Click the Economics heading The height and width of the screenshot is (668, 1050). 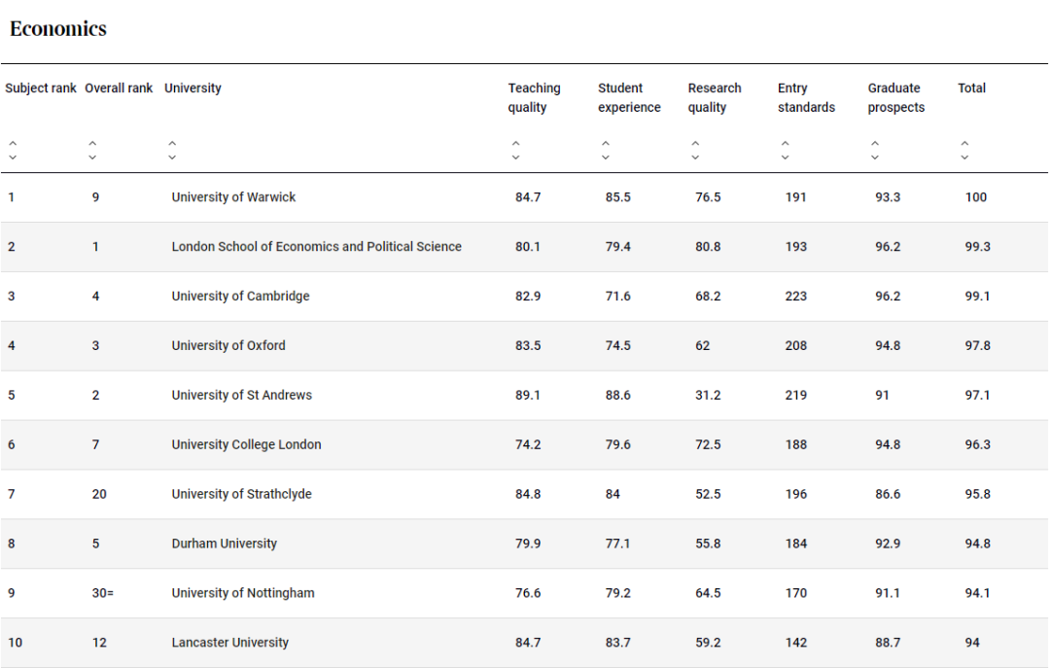pos(58,29)
